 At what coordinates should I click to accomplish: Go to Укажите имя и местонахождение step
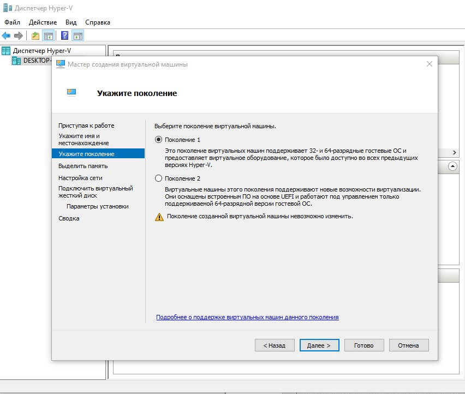point(84,139)
